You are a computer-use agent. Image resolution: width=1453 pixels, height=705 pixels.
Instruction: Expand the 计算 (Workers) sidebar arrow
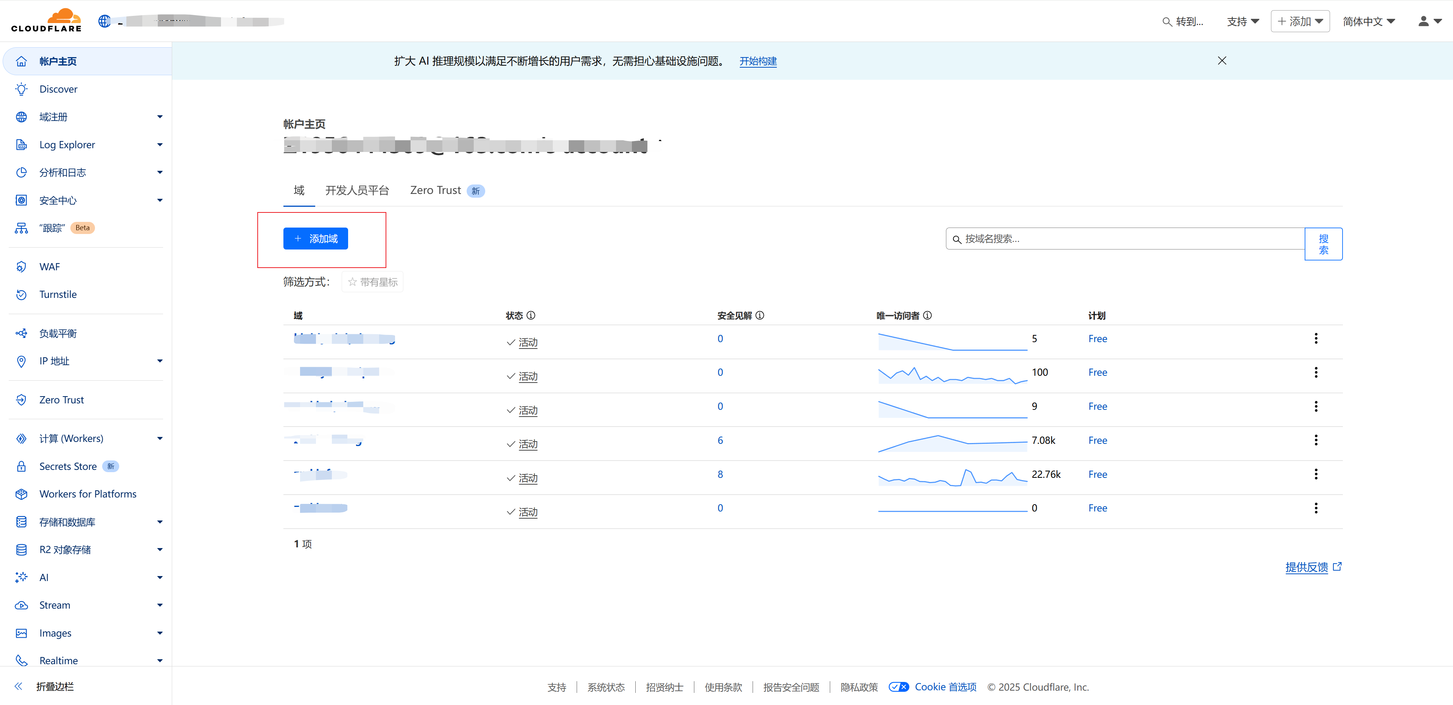click(x=160, y=438)
